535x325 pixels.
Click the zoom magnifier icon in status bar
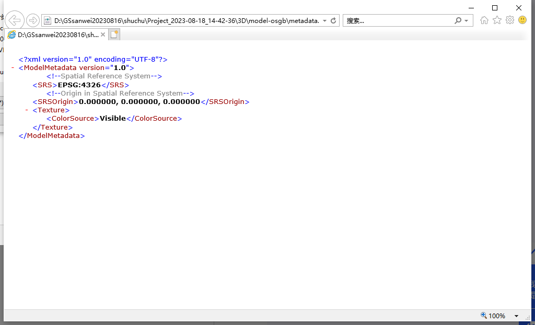click(x=483, y=316)
